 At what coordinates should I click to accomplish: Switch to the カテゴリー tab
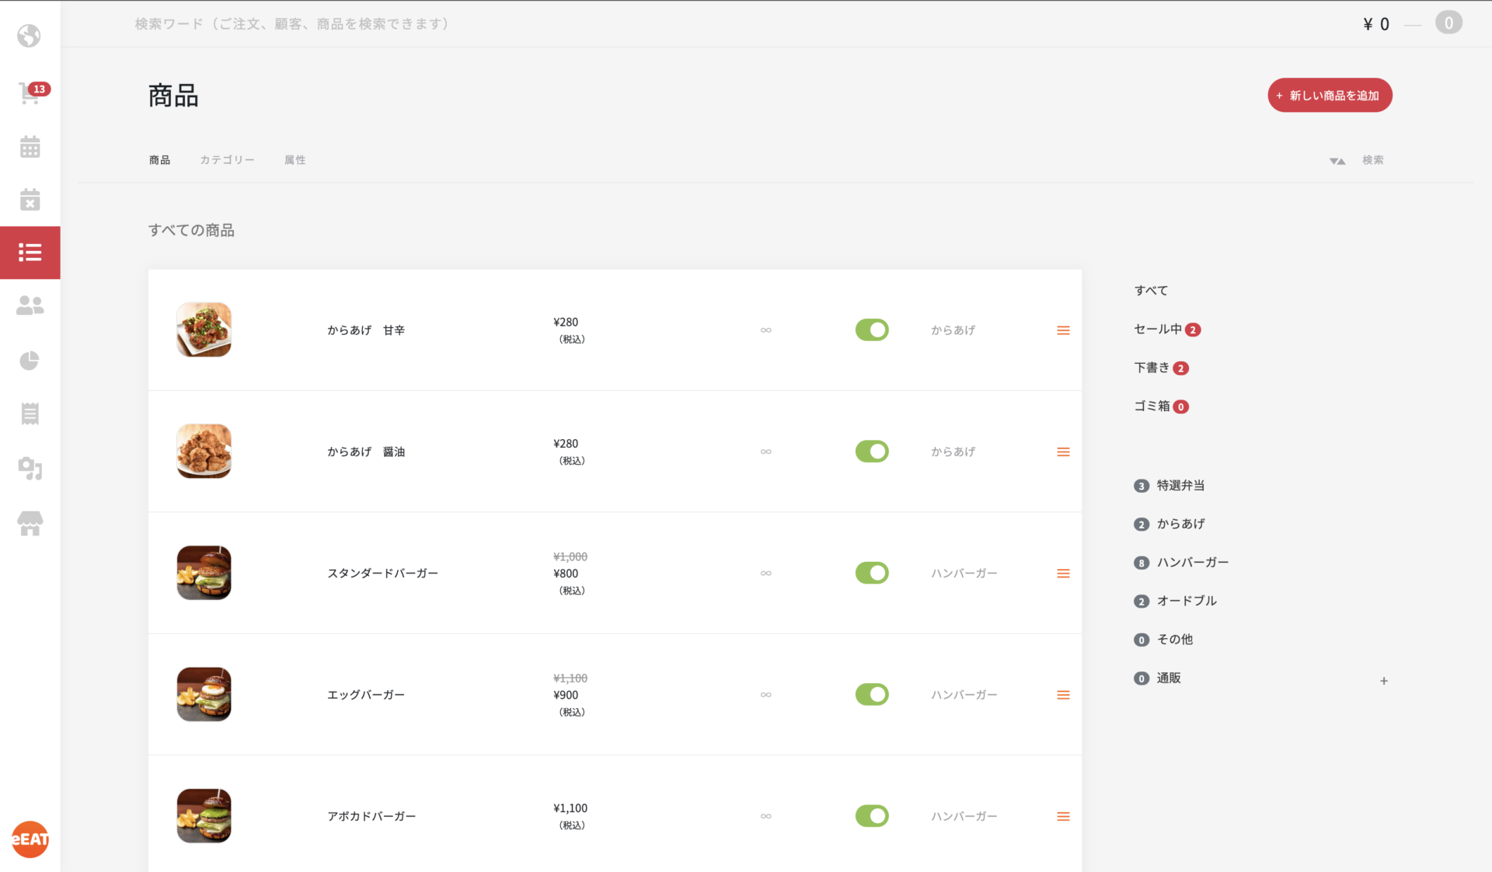[x=227, y=160]
